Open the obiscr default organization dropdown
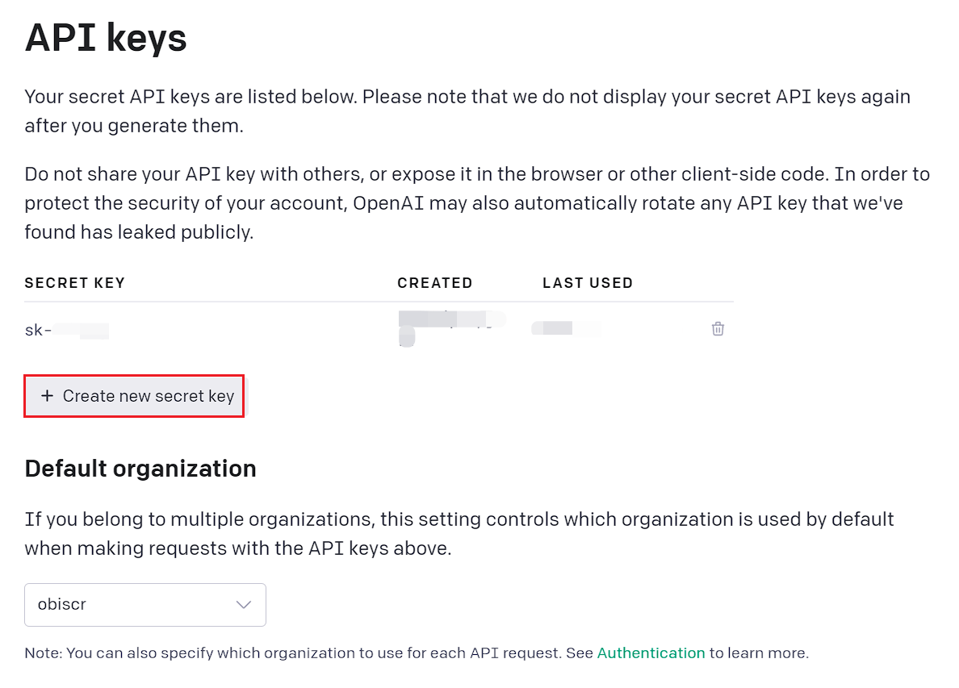 pyautogui.click(x=145, y=605)
